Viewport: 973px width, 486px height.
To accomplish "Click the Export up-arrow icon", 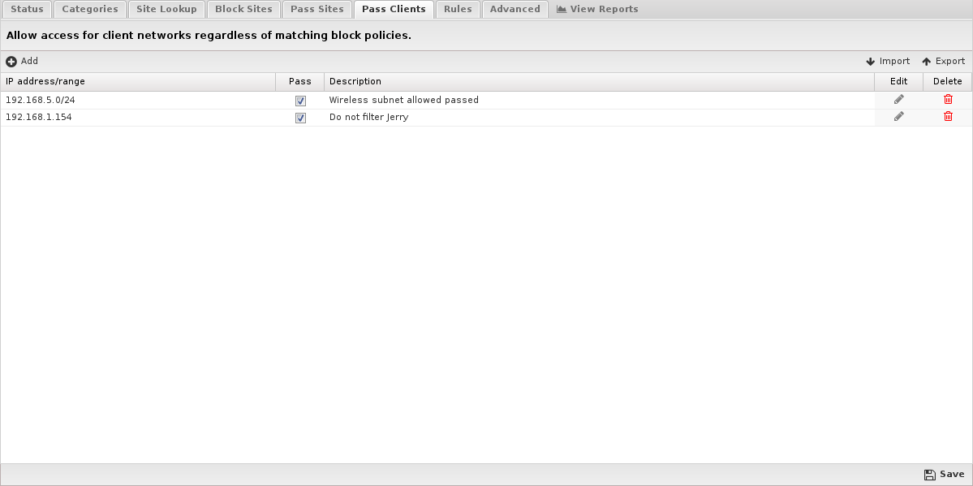I will (x=926, y=62).
